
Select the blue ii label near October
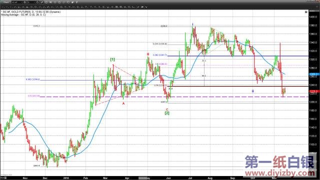253,91
